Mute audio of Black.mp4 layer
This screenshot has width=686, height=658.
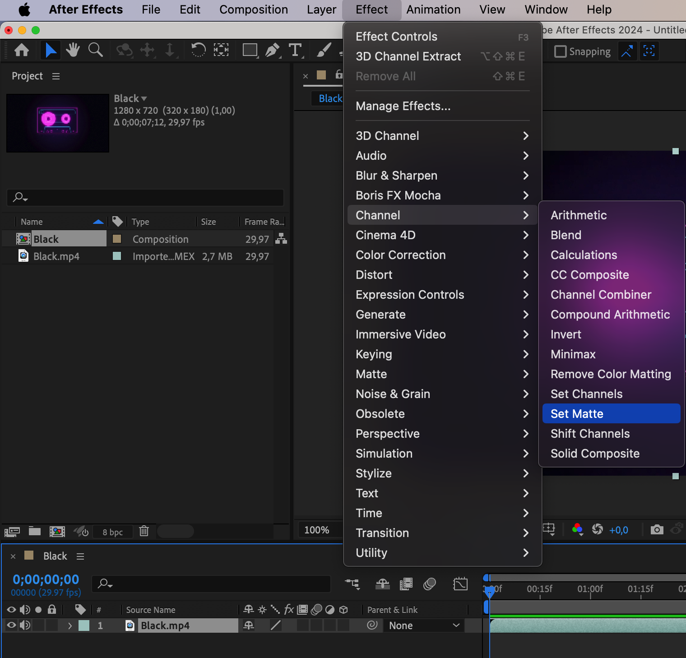pyautogui.click(x=25, y=626)
